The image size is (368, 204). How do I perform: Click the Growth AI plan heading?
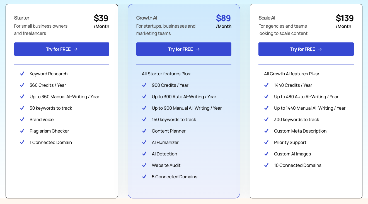[147, 18]
